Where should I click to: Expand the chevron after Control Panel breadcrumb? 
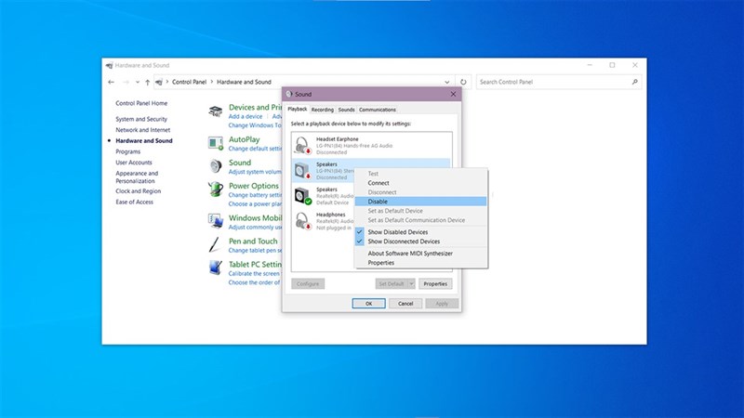click(x=212, y=82)
